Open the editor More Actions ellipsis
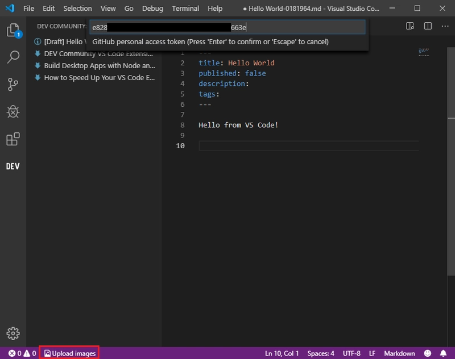Screen dimensions: 455x359 pos(445,26)
